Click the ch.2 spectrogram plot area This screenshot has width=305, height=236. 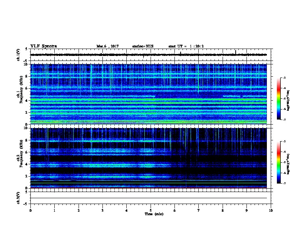click(x=149, y=158)
